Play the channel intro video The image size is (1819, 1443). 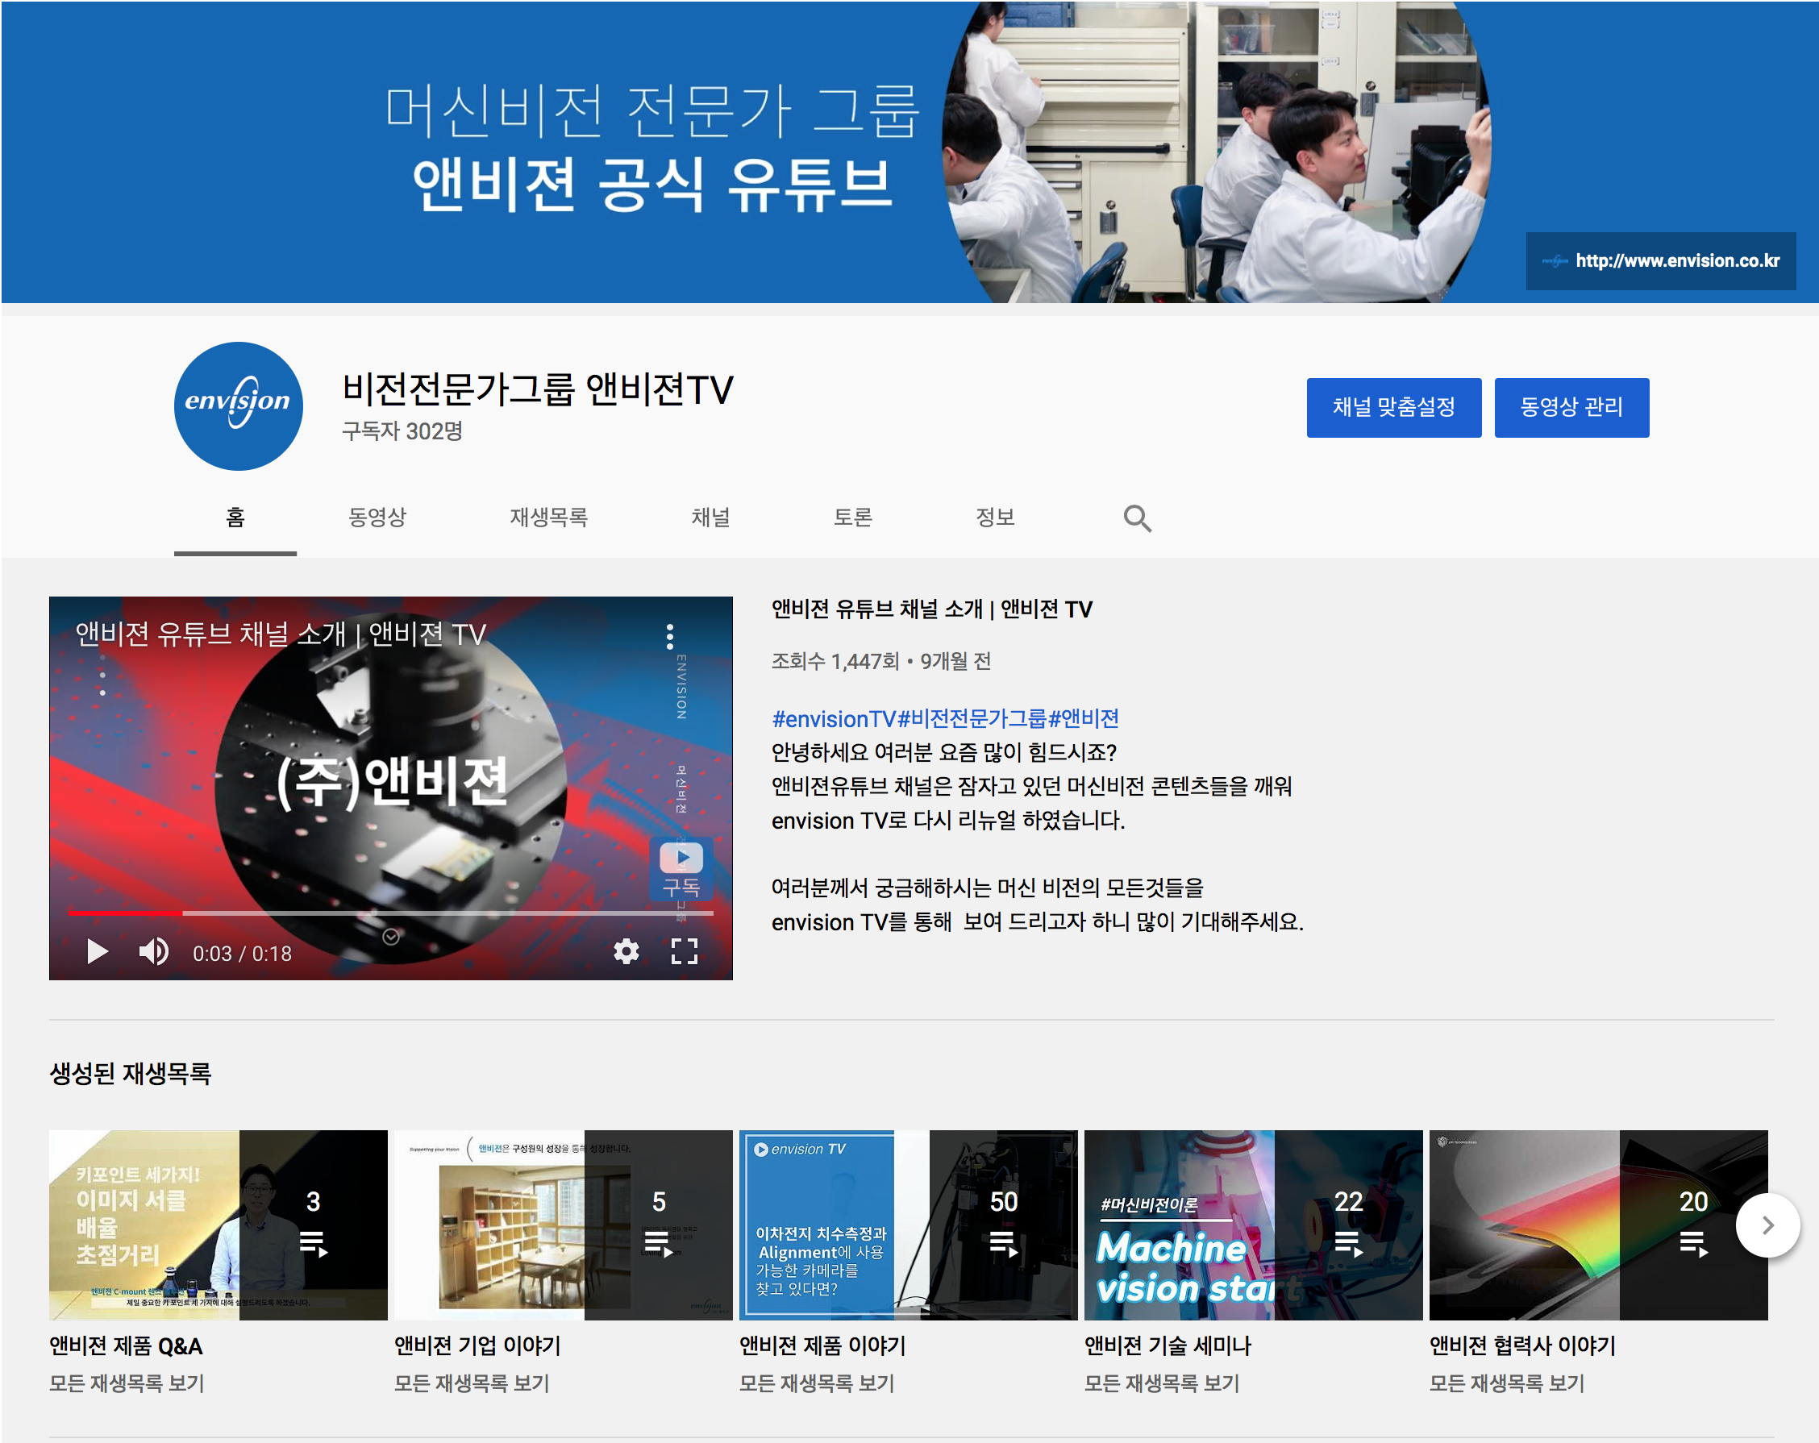click(97, 952)
